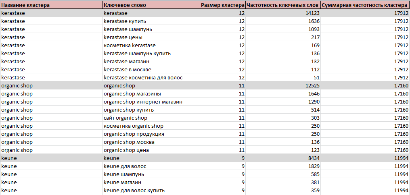This screenshot has height=195, width=410.
Task: Select the cell 'organic shop продукция'
Action: [x=151, y=134]
